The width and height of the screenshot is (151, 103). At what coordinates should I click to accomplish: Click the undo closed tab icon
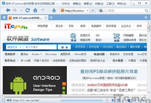pos(43,10)
